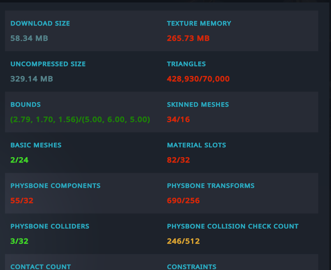Screen dimensions: 331x270
Task: Click the 246/512 collision check count value
Action: [x=183, y=241]
